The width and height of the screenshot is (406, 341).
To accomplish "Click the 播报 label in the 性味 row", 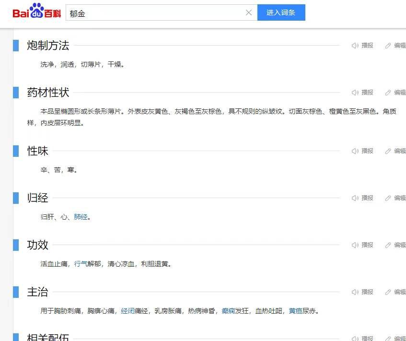I will 367,151.
